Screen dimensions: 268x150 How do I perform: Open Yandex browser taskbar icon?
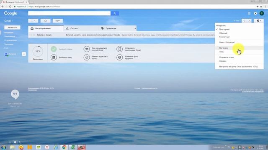pyautogui.click(x=47, y=147)
